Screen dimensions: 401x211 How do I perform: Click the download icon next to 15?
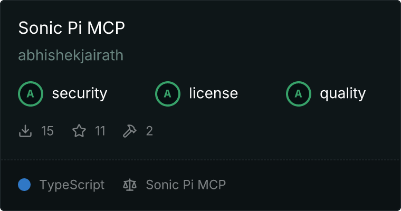pos(25,131)
